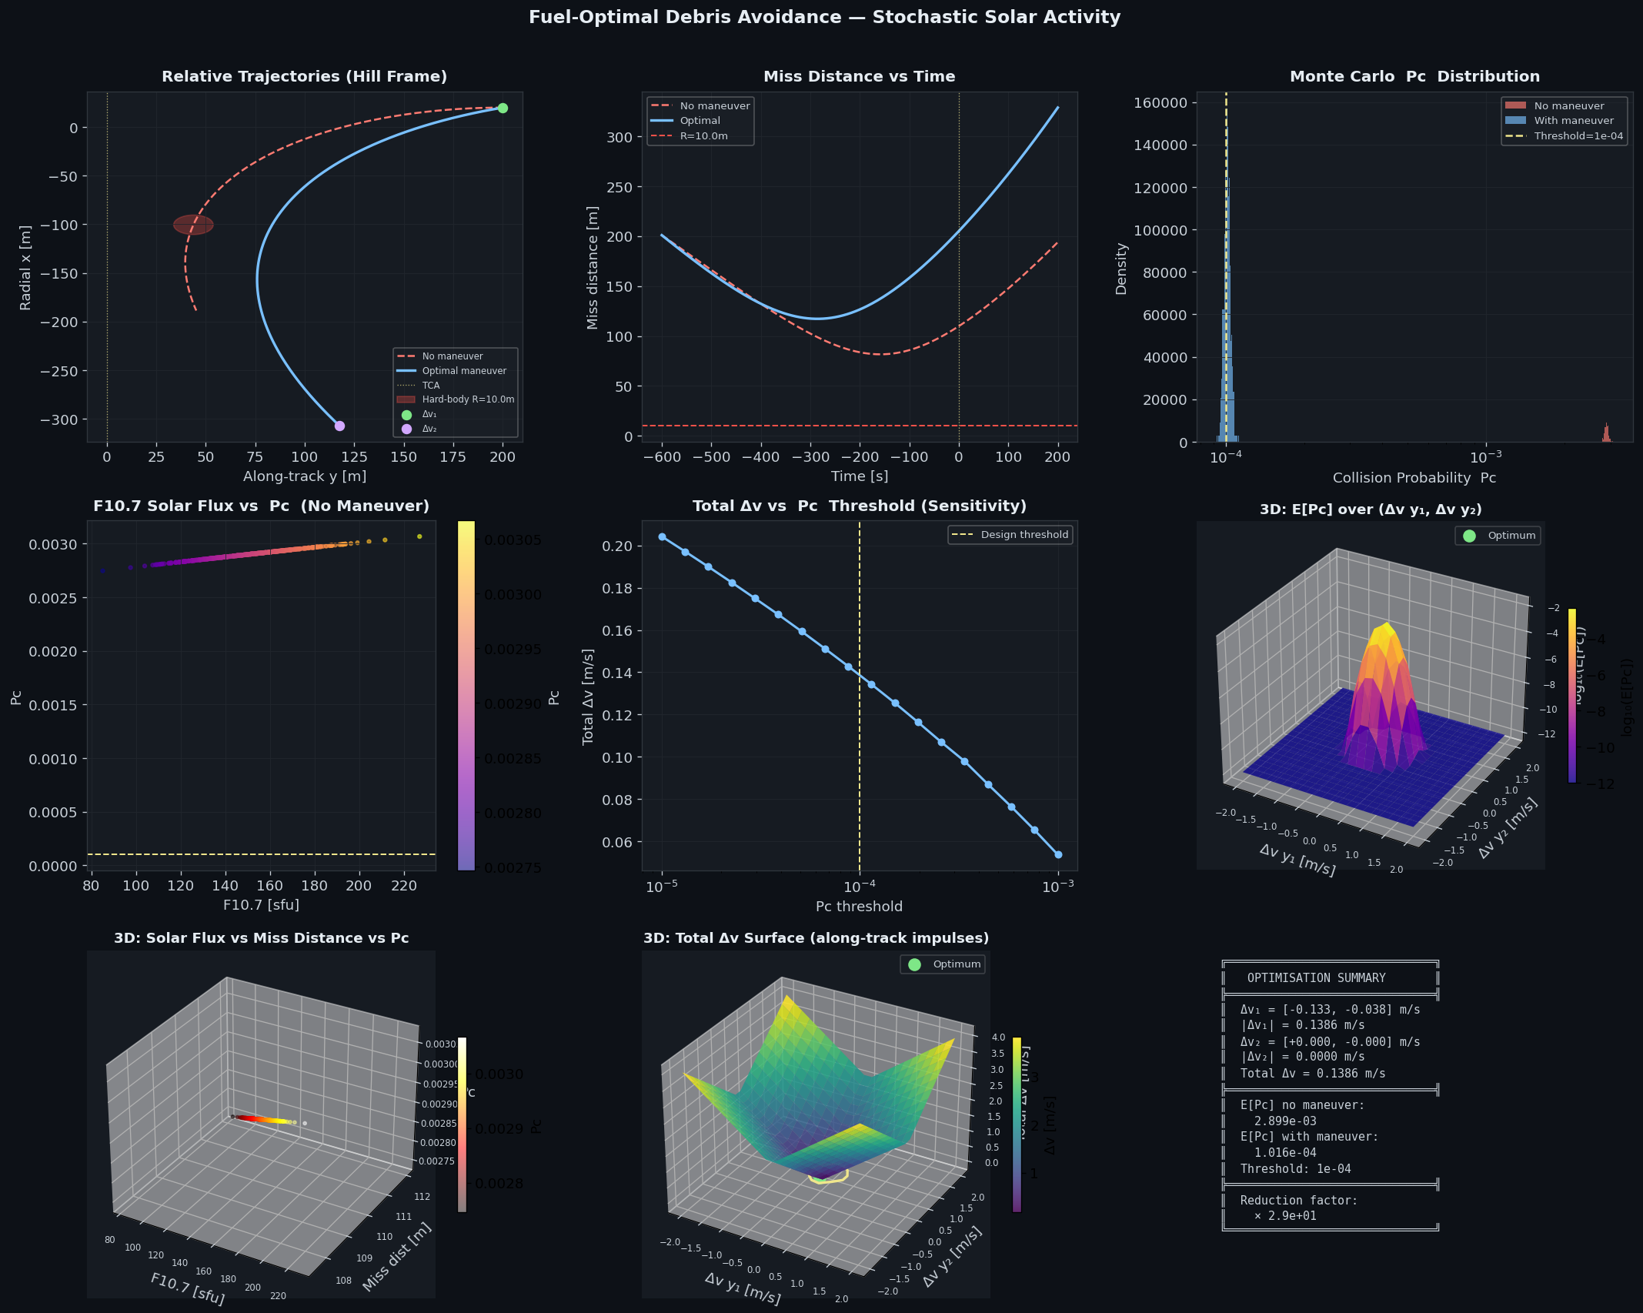The width and height of the screenshot is (1643, 1313).
Task: Click 'No maneuver' in the Monte Carlo legend
Action: [1569, 105]
